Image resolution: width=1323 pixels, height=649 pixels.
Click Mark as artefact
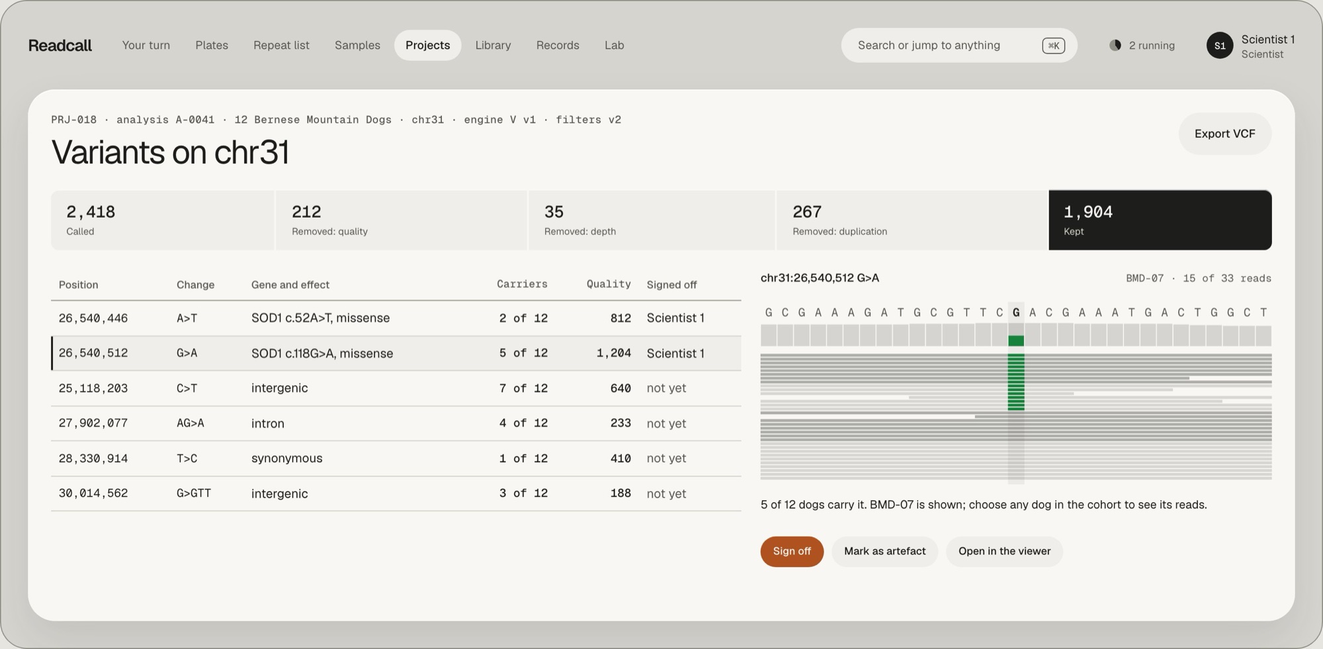pyautogui.click(x=884, y=551)
